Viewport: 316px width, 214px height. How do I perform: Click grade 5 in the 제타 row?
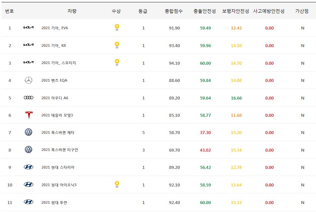[x=144, y=132]
